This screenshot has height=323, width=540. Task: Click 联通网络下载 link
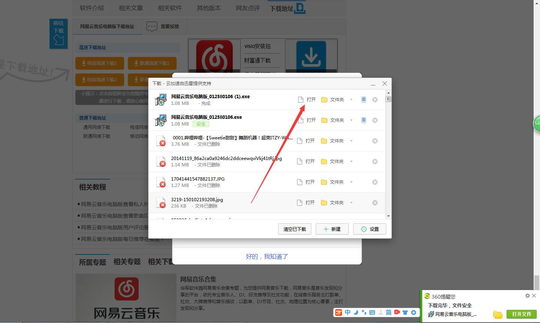[x=97, y=136]
